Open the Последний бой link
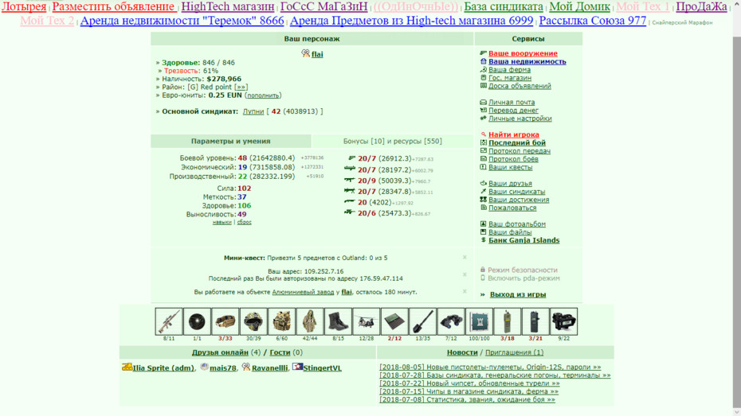This screenshot has width=741, height=416. pos(517,143)
